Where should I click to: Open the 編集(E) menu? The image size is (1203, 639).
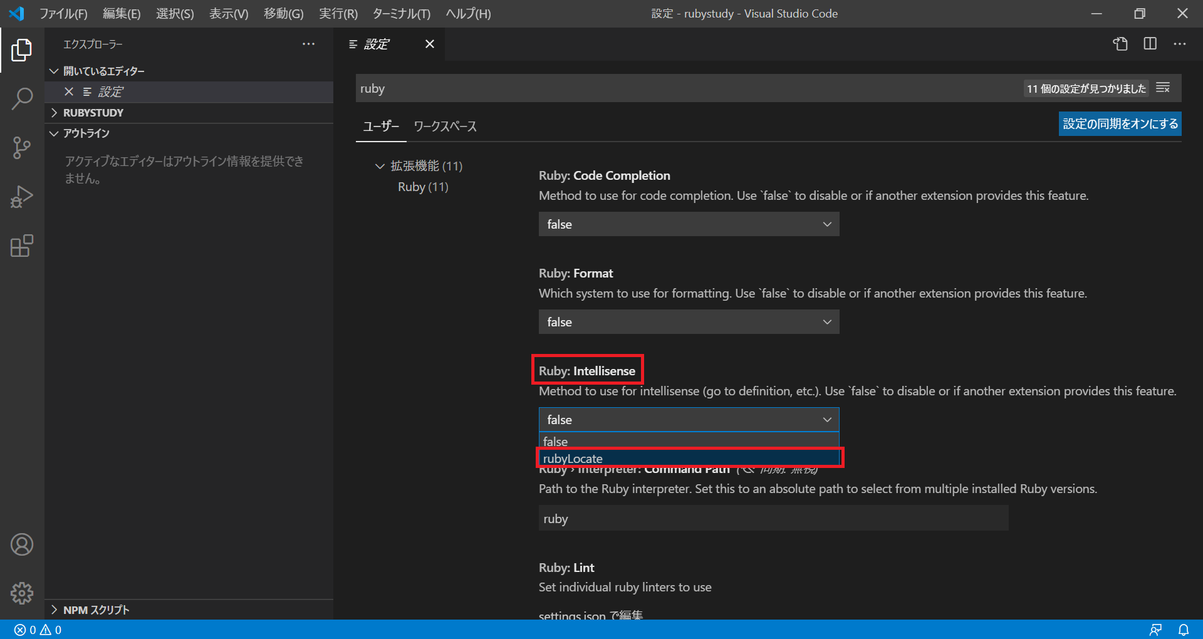pyautogui.click(x=122, y=13)
